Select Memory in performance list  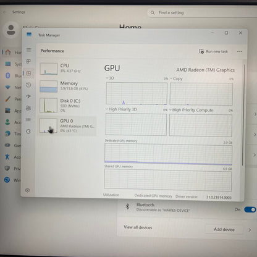[67, 86]
